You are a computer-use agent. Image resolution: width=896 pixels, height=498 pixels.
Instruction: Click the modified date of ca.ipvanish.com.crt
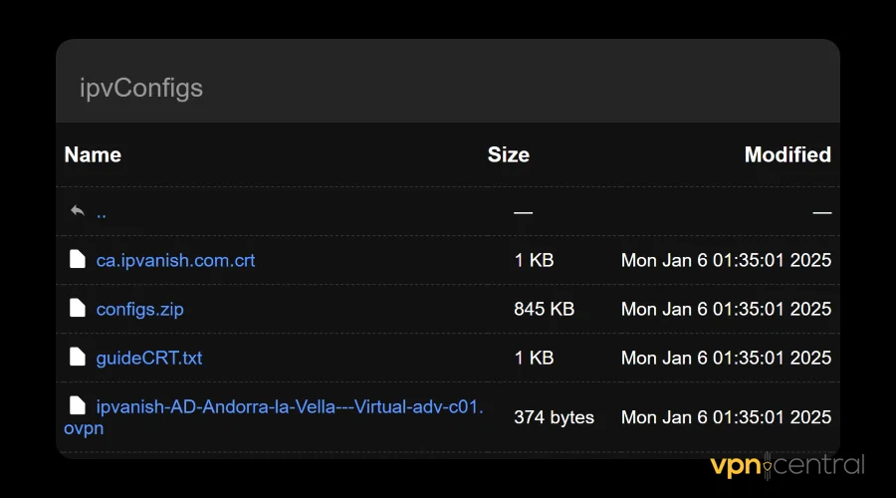click(726, 260)
